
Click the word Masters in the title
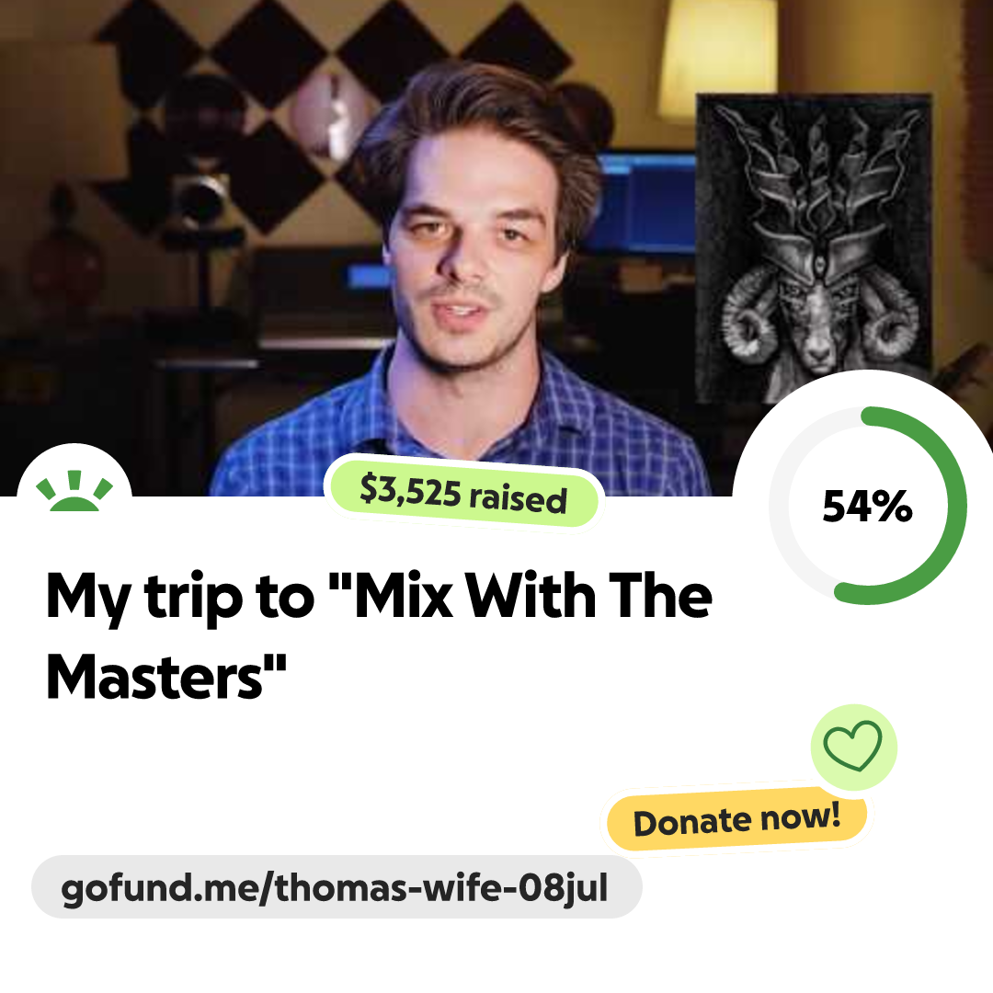point(154,677)
